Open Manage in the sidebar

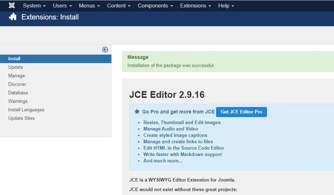17,76
